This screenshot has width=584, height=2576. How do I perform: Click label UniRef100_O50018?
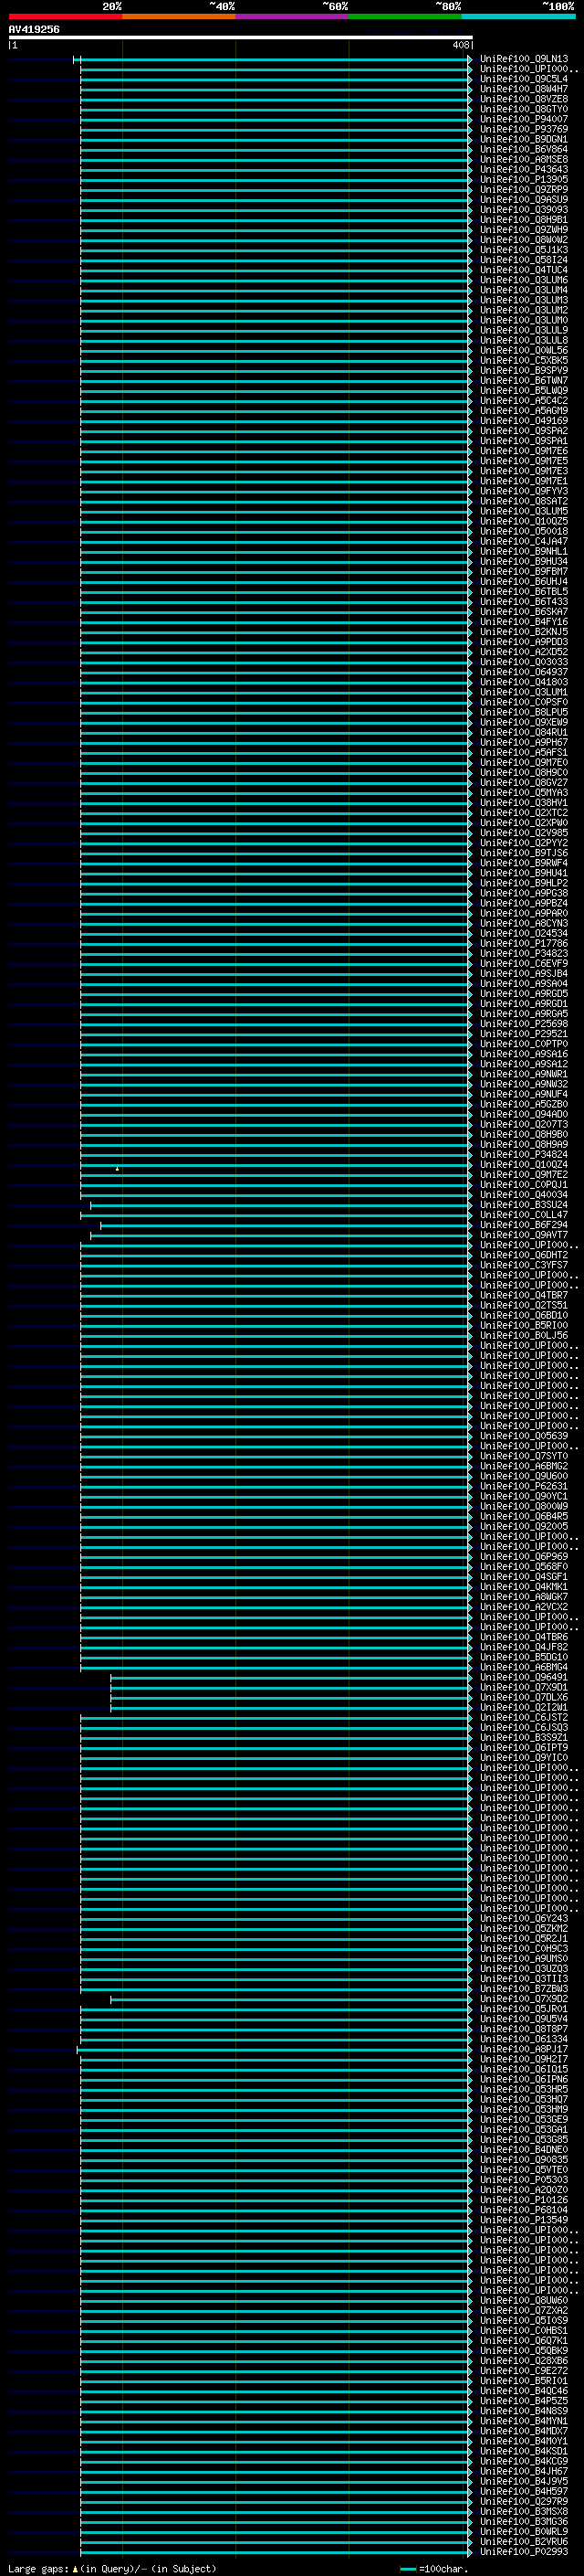point(523,531)
